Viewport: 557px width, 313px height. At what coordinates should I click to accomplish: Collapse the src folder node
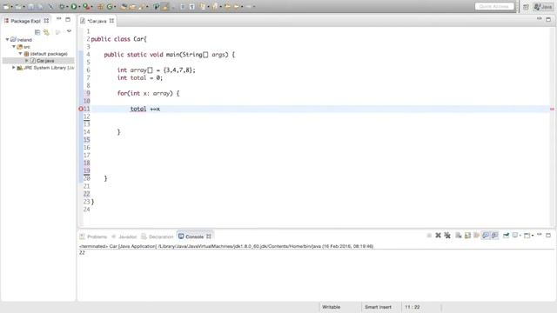point(14,46)
